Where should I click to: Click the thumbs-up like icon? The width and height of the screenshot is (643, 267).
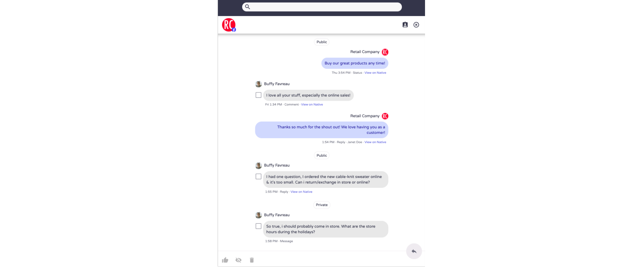(x=225, y=260)
